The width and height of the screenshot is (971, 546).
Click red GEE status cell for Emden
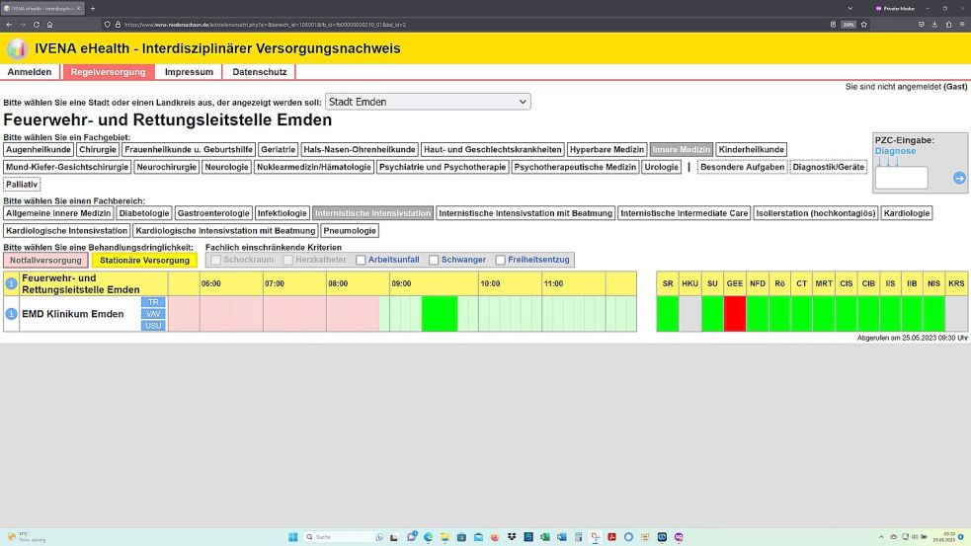[735, 314]
